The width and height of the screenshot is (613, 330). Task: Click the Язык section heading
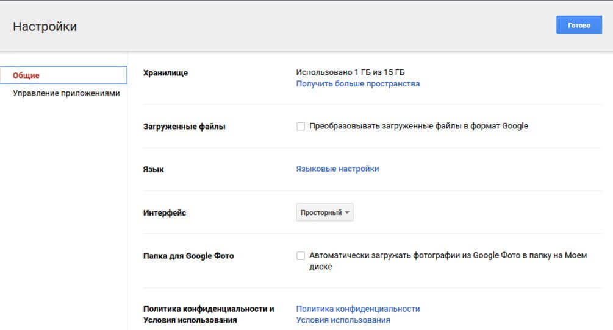153,169
